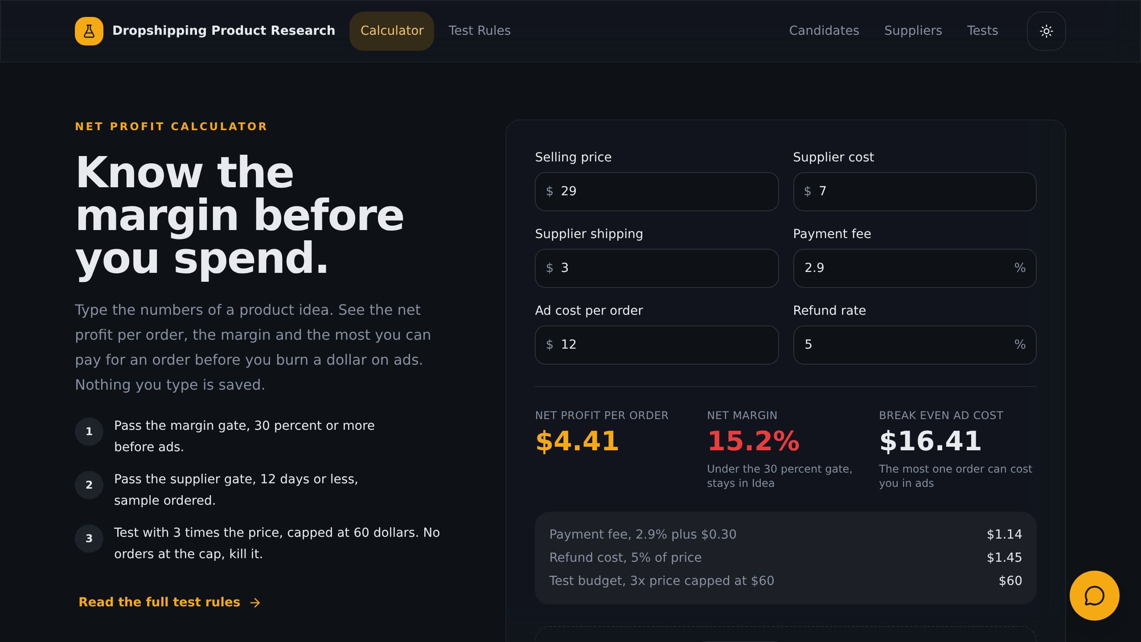The image size is (1141, 642).
Task: Click the step 1 number badge
Action: point(89,432)
